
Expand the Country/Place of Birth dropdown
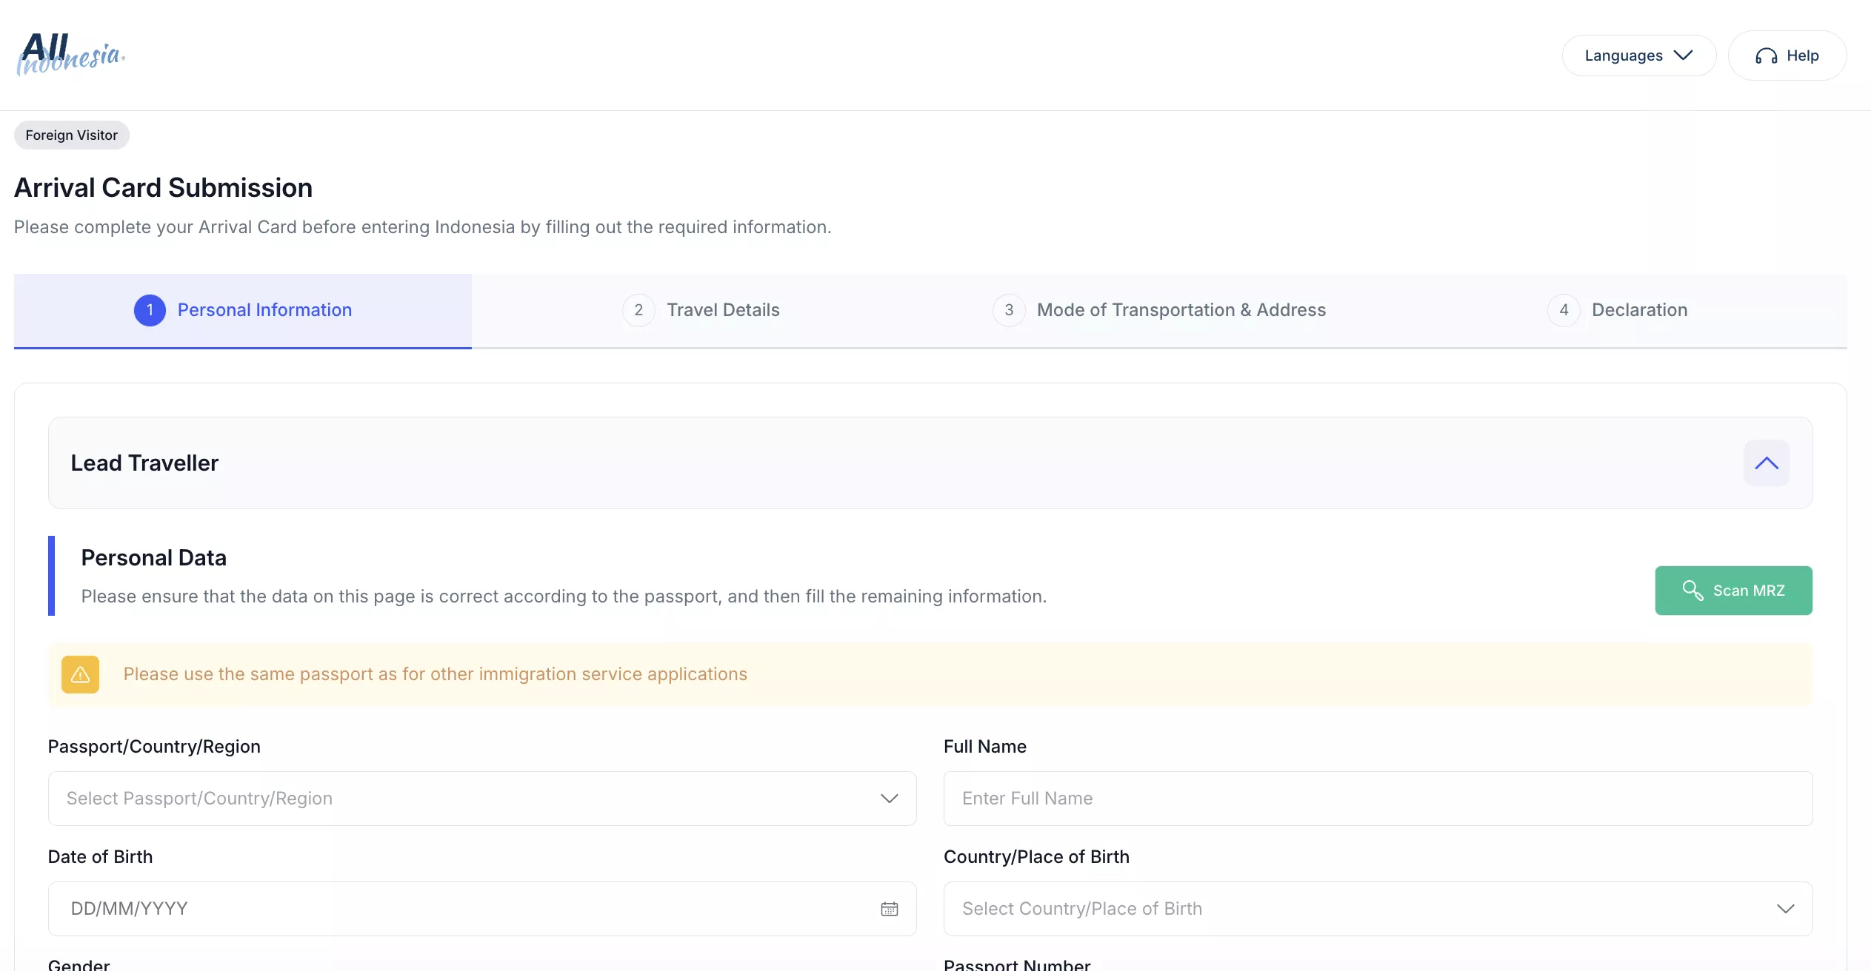coord(1378,909)
